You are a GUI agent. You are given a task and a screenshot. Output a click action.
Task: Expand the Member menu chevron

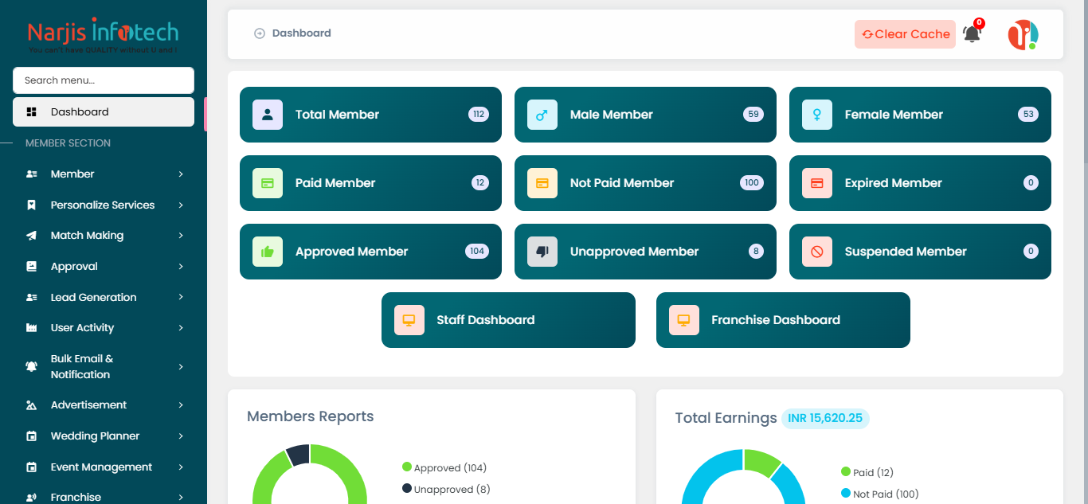pyautogui.click(x=181, y=174)
